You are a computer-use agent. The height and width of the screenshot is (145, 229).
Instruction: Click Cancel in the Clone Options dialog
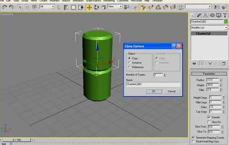171,91
